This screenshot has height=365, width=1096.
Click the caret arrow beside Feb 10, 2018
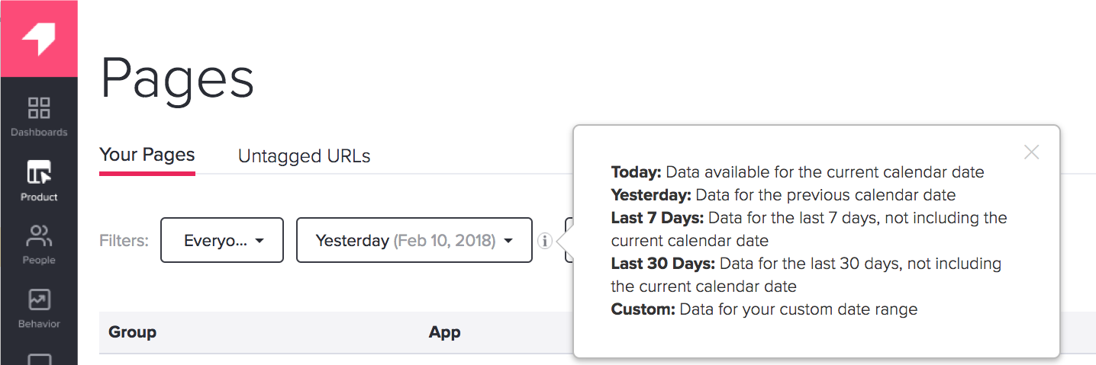pos(508,241)
